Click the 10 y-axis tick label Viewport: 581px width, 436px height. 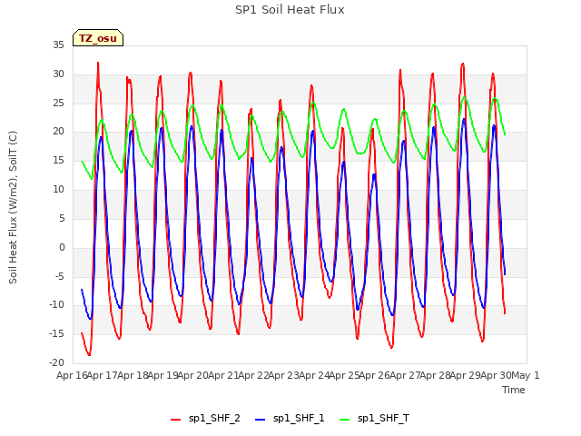click(x=58, y=190)
